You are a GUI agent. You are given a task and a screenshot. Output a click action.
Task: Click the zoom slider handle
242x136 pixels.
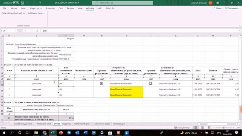[x=223, y=128]
